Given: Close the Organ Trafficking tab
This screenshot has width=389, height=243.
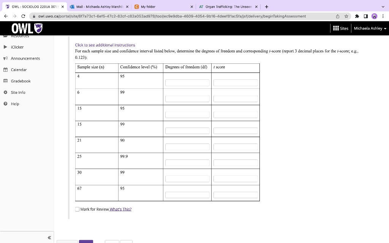Looking at the screenshot, I should coord(256,7).
